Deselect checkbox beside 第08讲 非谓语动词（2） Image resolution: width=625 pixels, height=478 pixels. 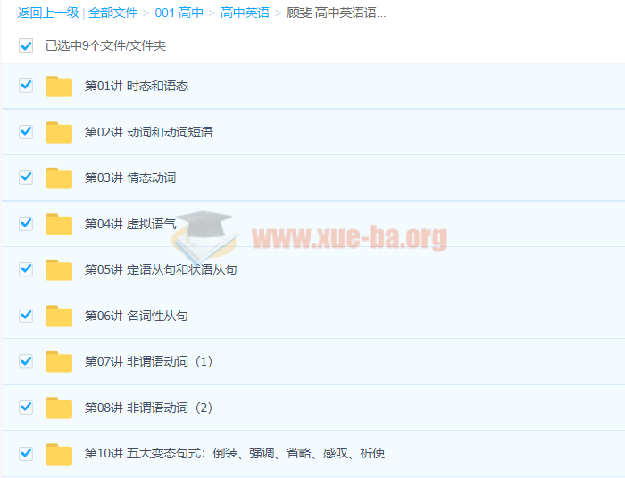pos(26,408)
